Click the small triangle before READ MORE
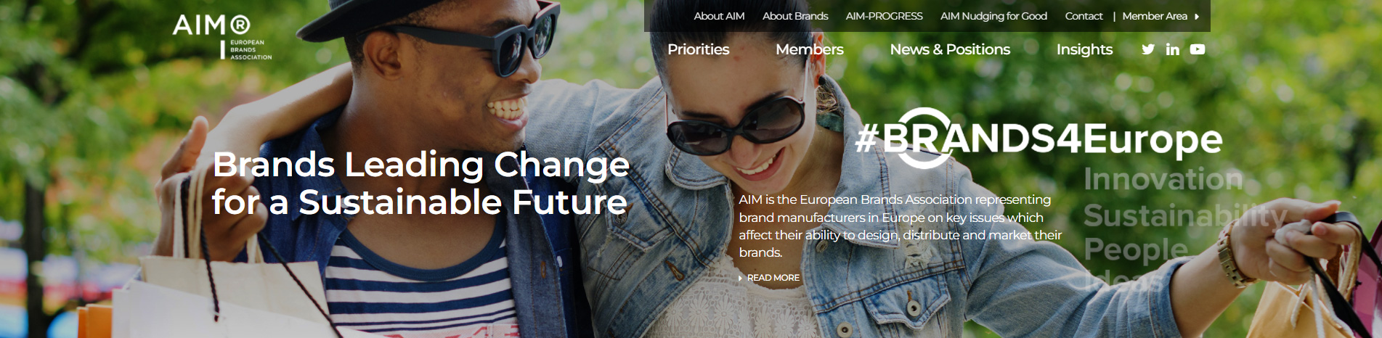This screenshot has width=1382, height=338. click(741, 278)
